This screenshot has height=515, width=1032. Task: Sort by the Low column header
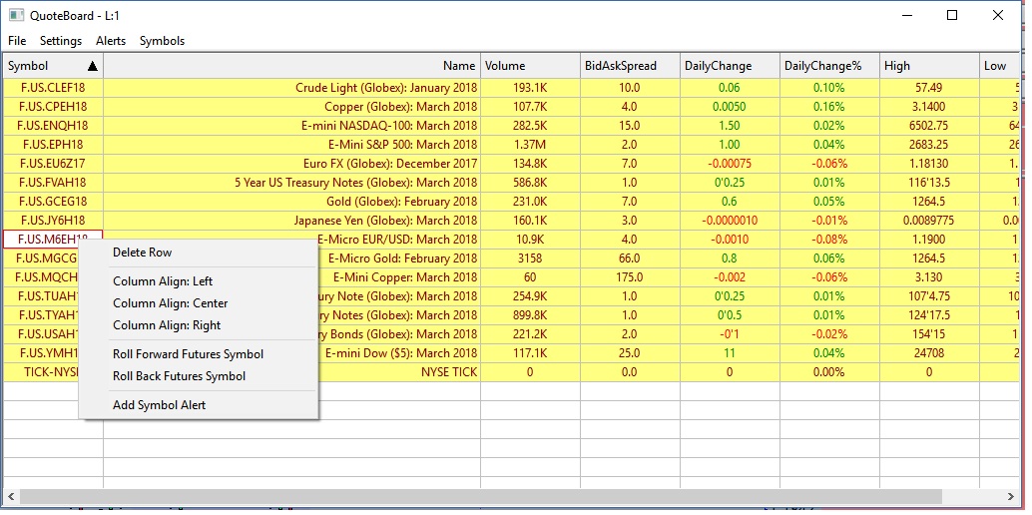tap(1000, 66)
